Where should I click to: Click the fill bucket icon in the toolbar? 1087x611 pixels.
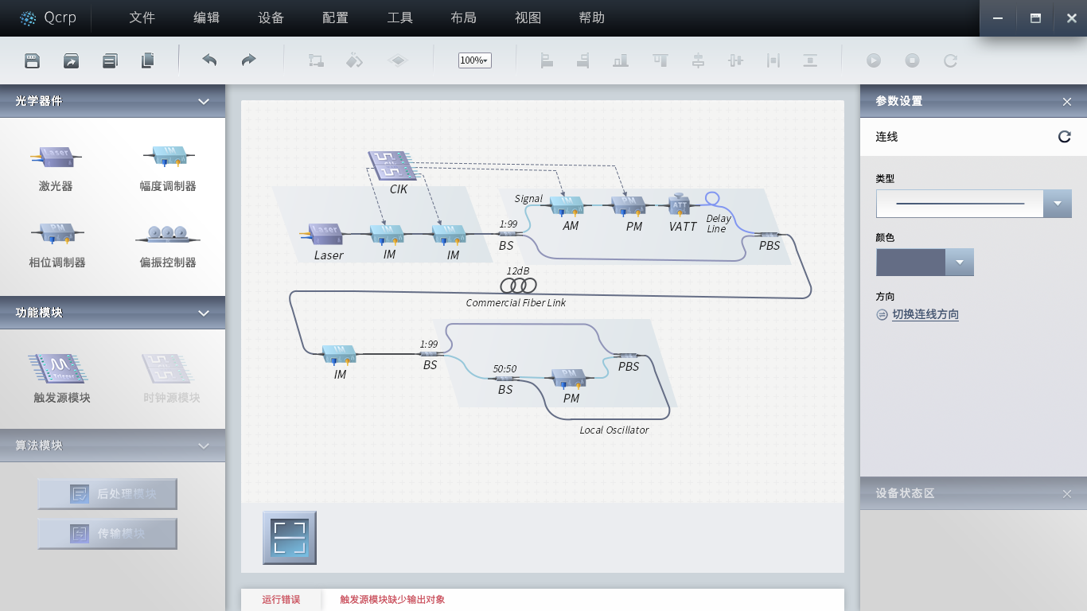[355, 60]
